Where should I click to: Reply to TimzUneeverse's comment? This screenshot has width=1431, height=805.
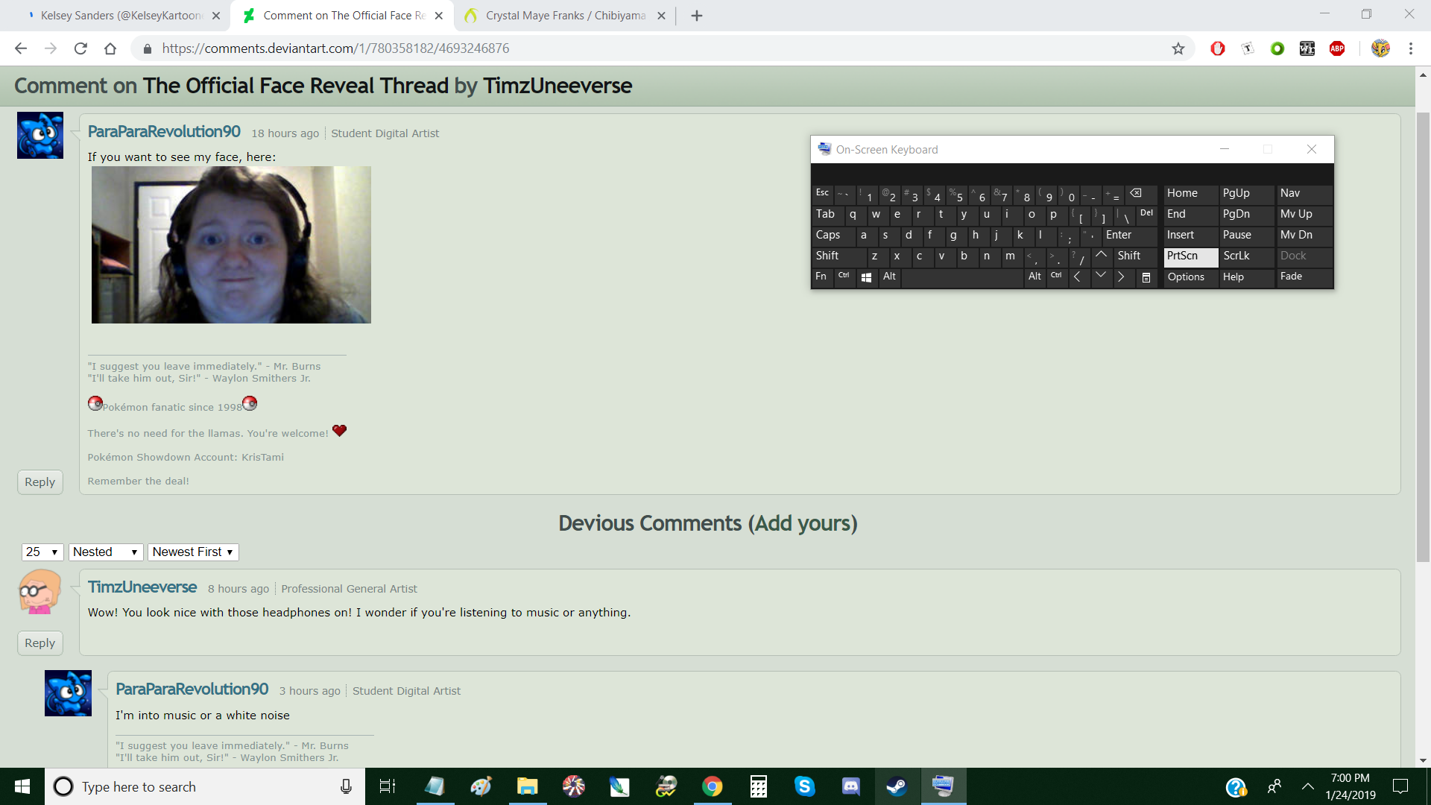[x=40, y=643]
